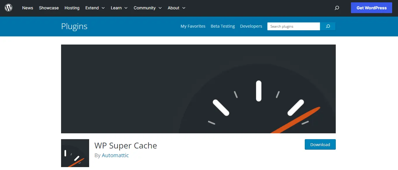Open the About dropdown menu
This screenshot has height=170, width=398.
[176, 8]
